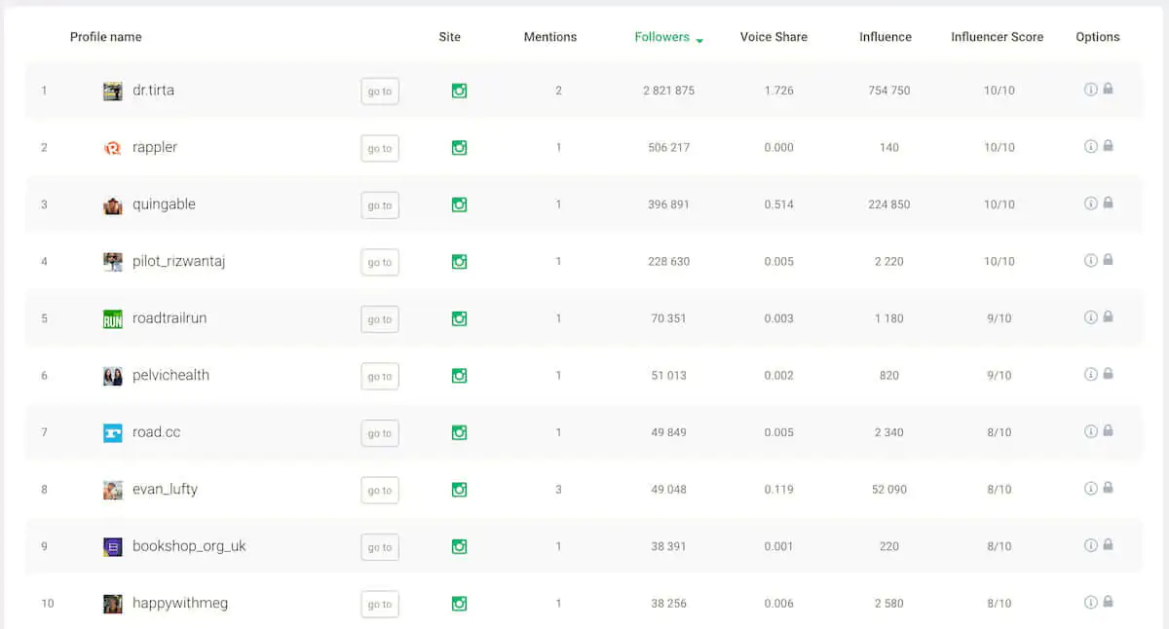Click the info icon for dr.tirta

(x=1090, y=90)
